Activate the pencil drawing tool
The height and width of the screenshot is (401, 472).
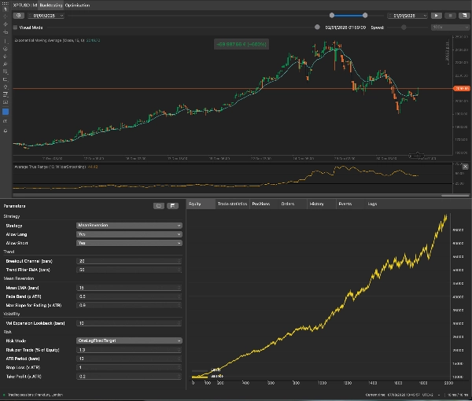[x=6, y=57]
